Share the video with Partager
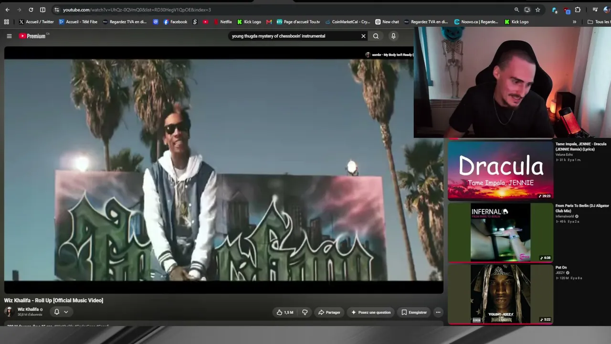Viewport: 611px width, 344px height. click(329, 312)
